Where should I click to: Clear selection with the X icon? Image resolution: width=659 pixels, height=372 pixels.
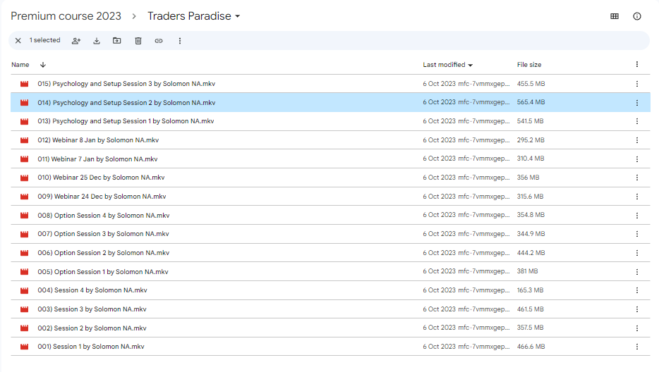point(18,41)
